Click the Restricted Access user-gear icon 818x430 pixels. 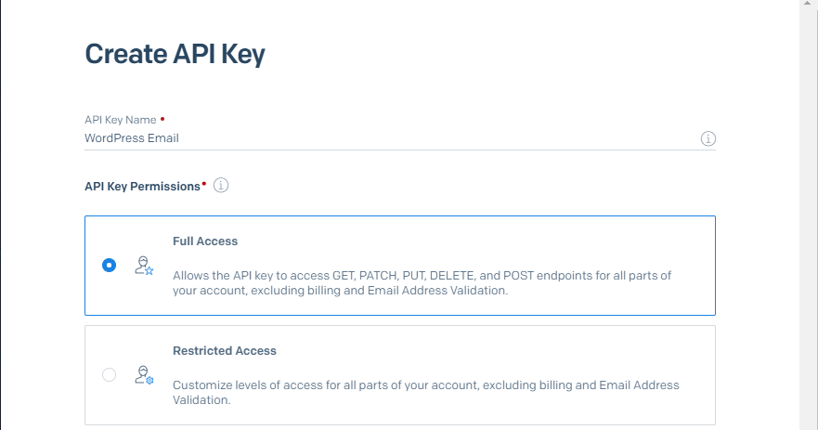click(x=143, y=375)
